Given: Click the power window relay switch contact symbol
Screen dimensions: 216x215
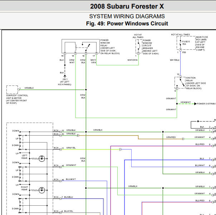Looking at the screenshot, I should (x=86, y=48).
